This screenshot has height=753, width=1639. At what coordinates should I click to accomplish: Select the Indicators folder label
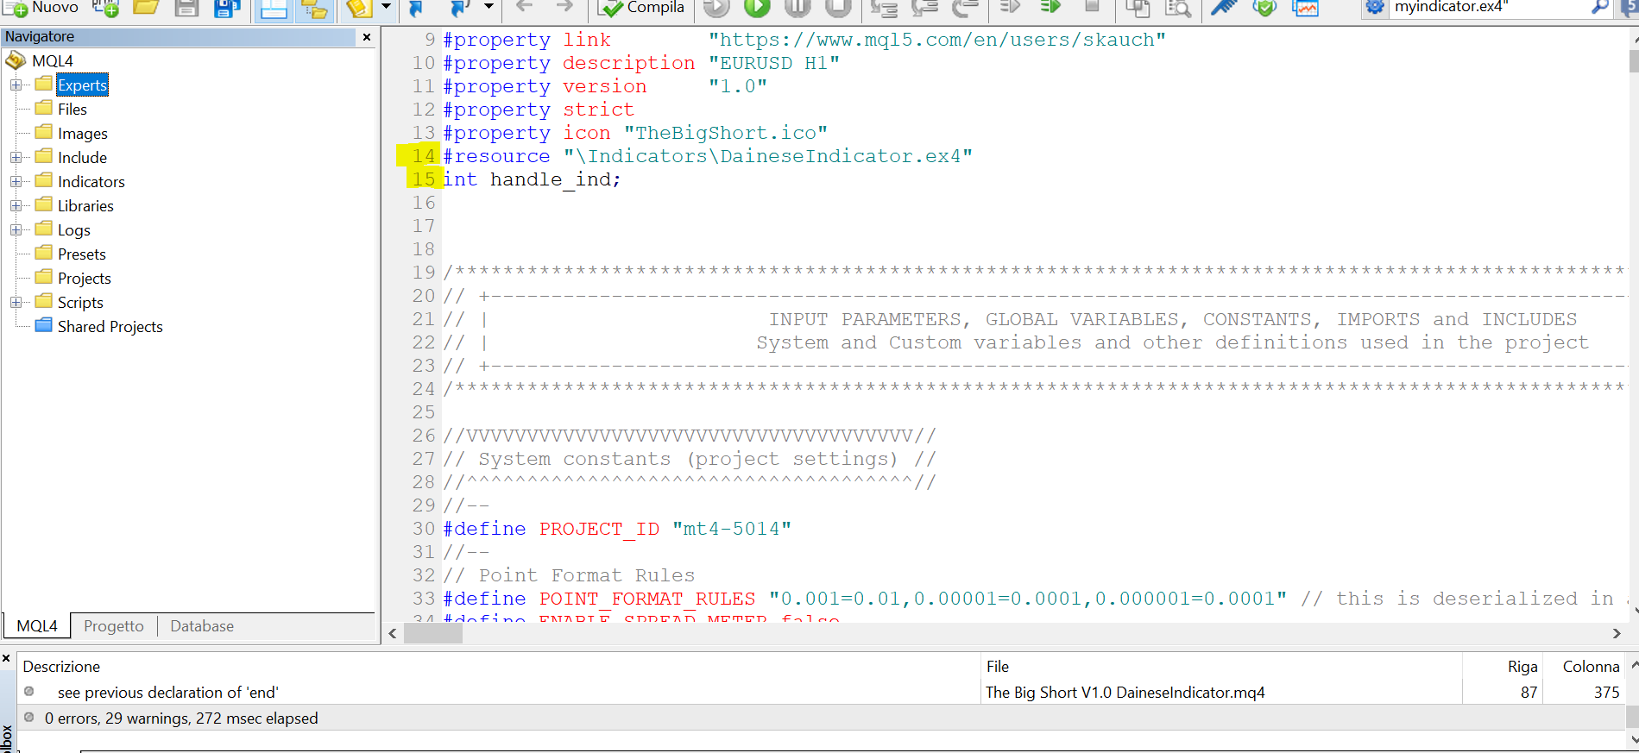click(x=91, y=181)
